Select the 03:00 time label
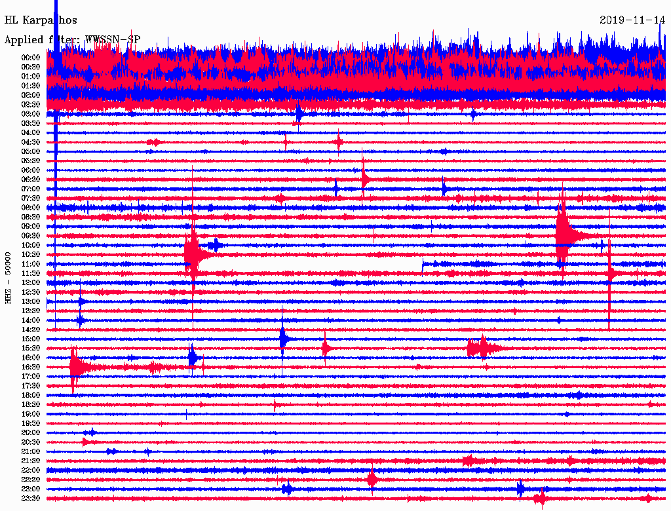This screenshot has width=671, height=511. pyautogui.click(x=31, y=114)
